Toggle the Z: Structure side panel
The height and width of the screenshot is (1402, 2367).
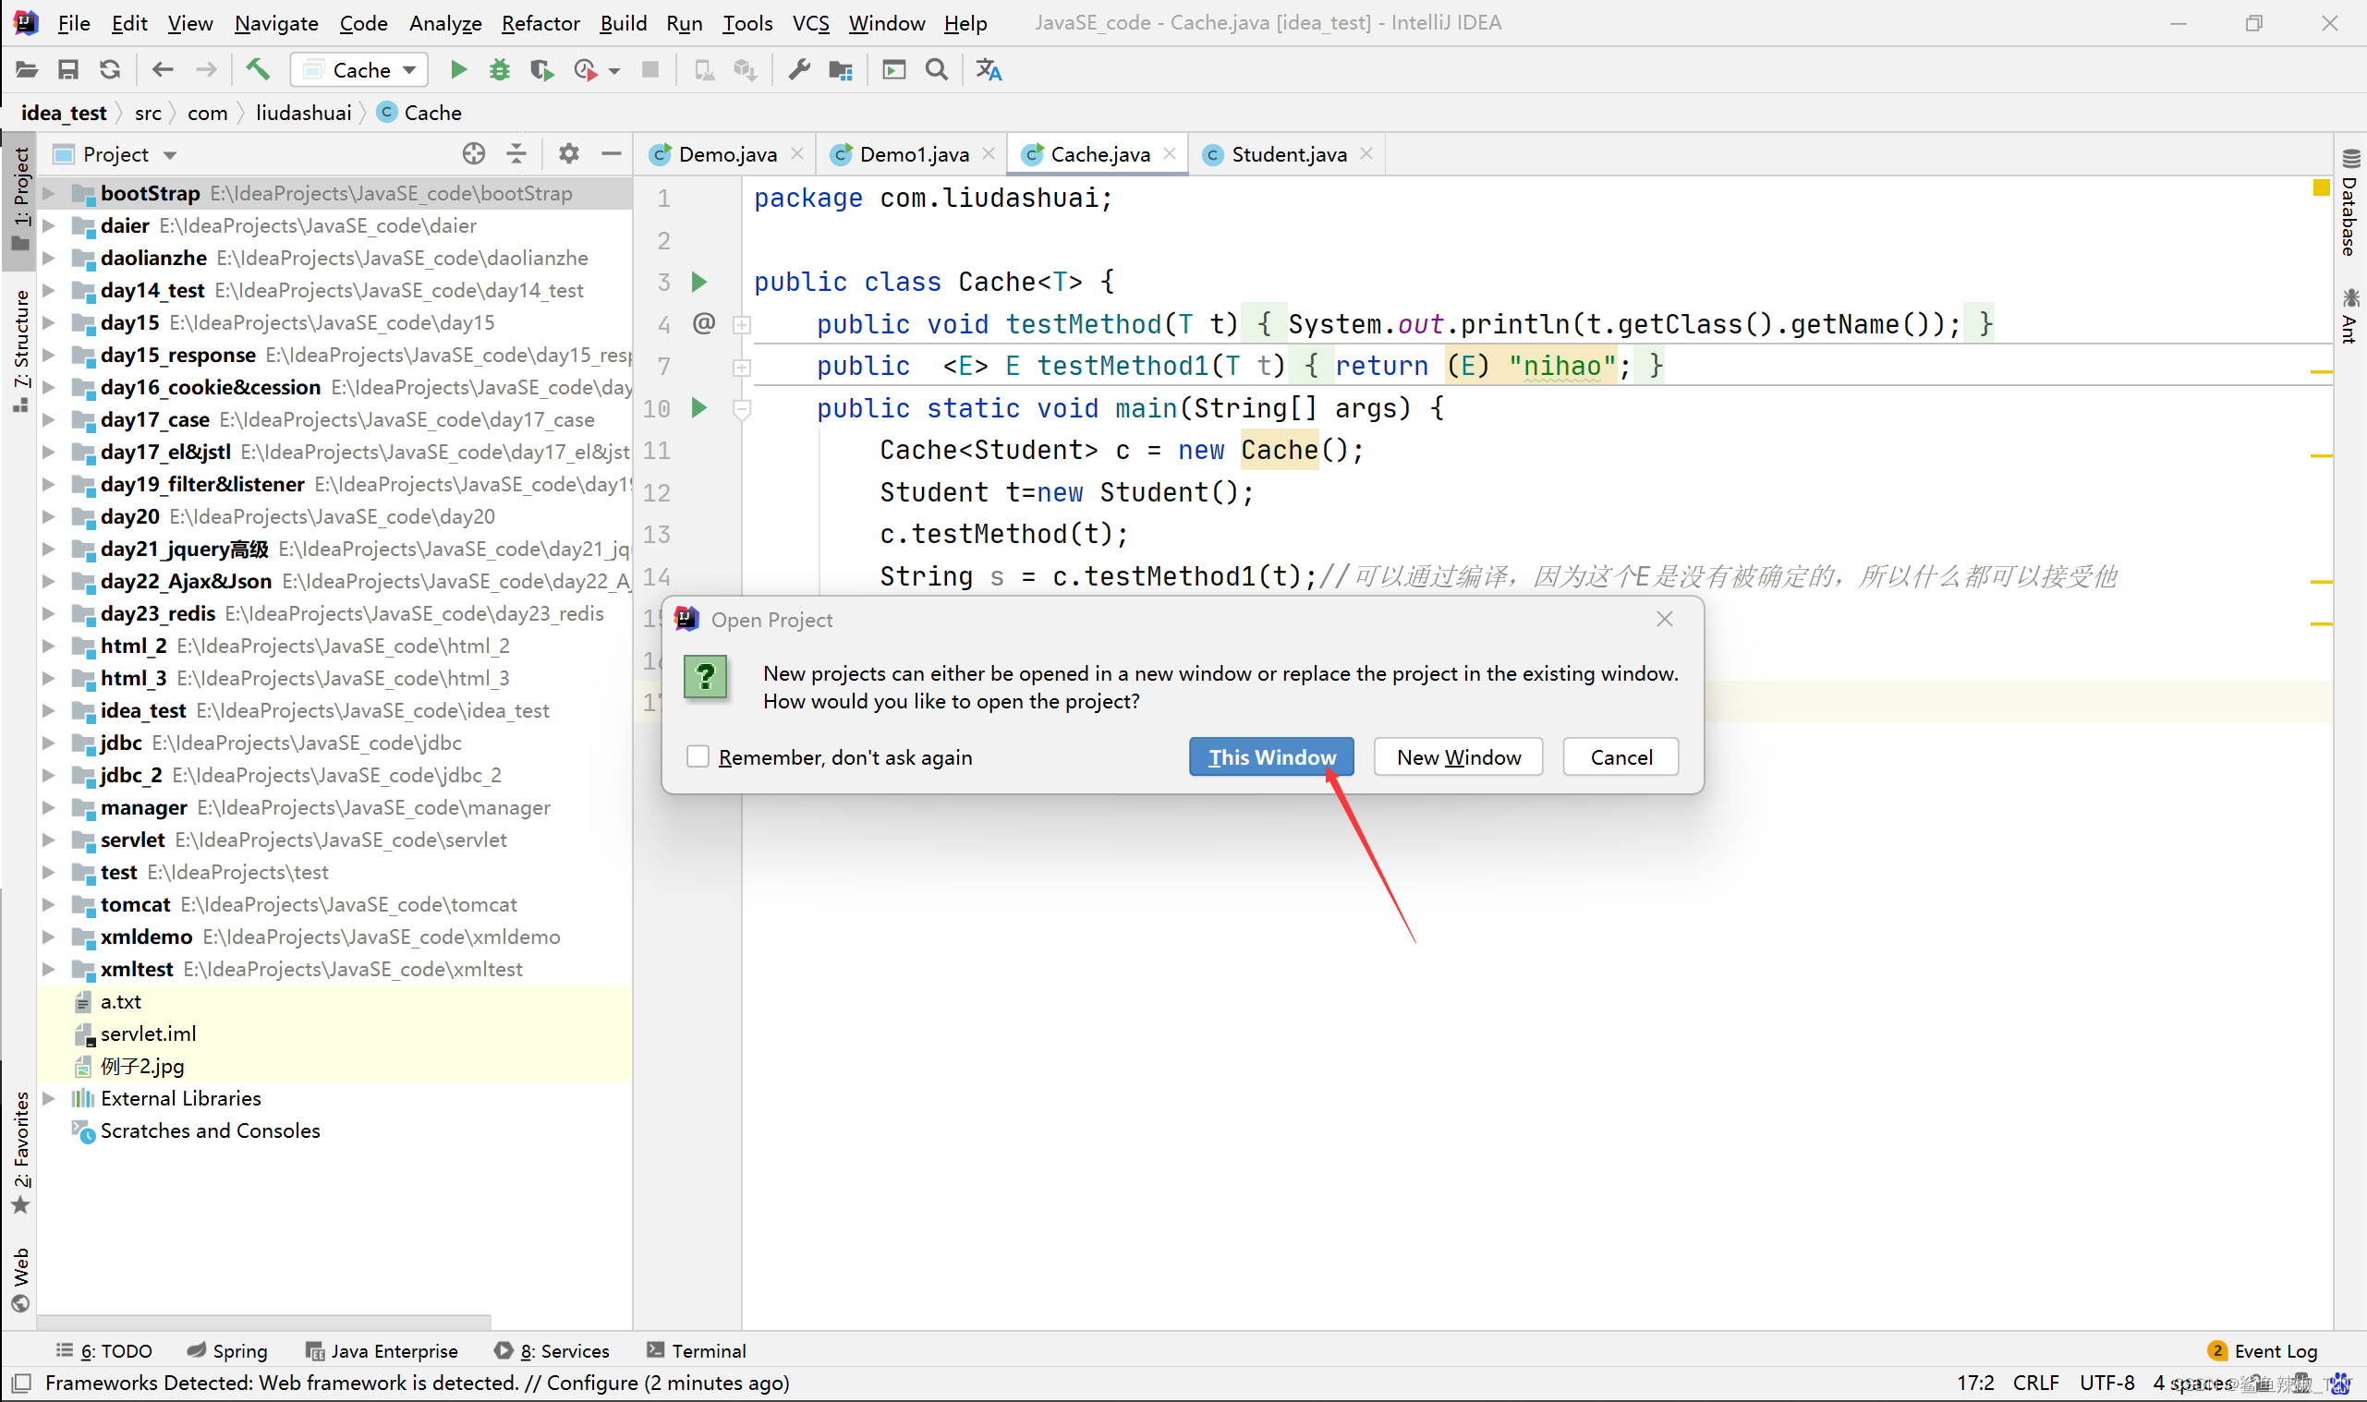21,353
